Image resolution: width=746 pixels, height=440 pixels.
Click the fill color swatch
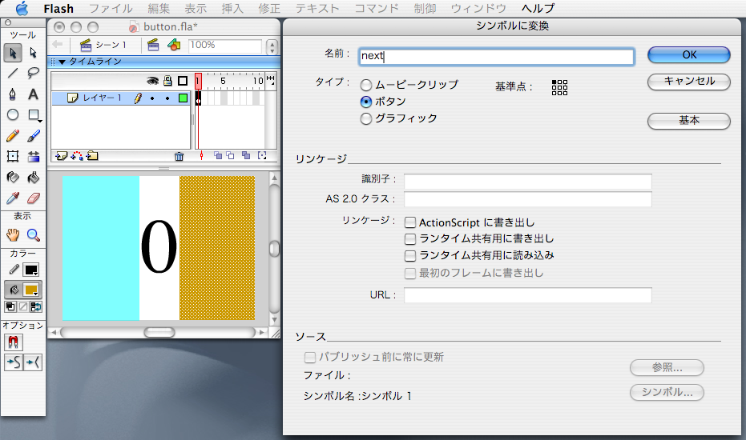tap(32, 290)
